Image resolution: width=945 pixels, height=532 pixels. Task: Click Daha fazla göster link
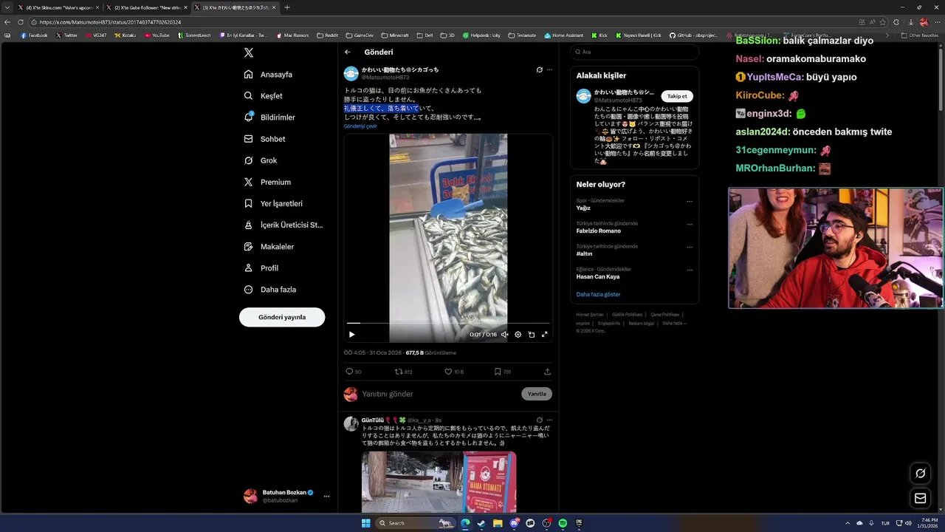coord(598,294)
